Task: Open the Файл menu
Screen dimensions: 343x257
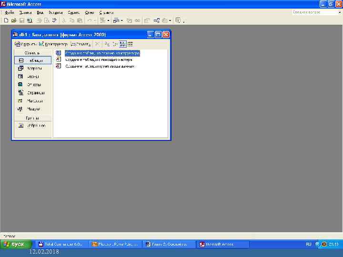Action: pyautogui.click(x=10, y=12)
